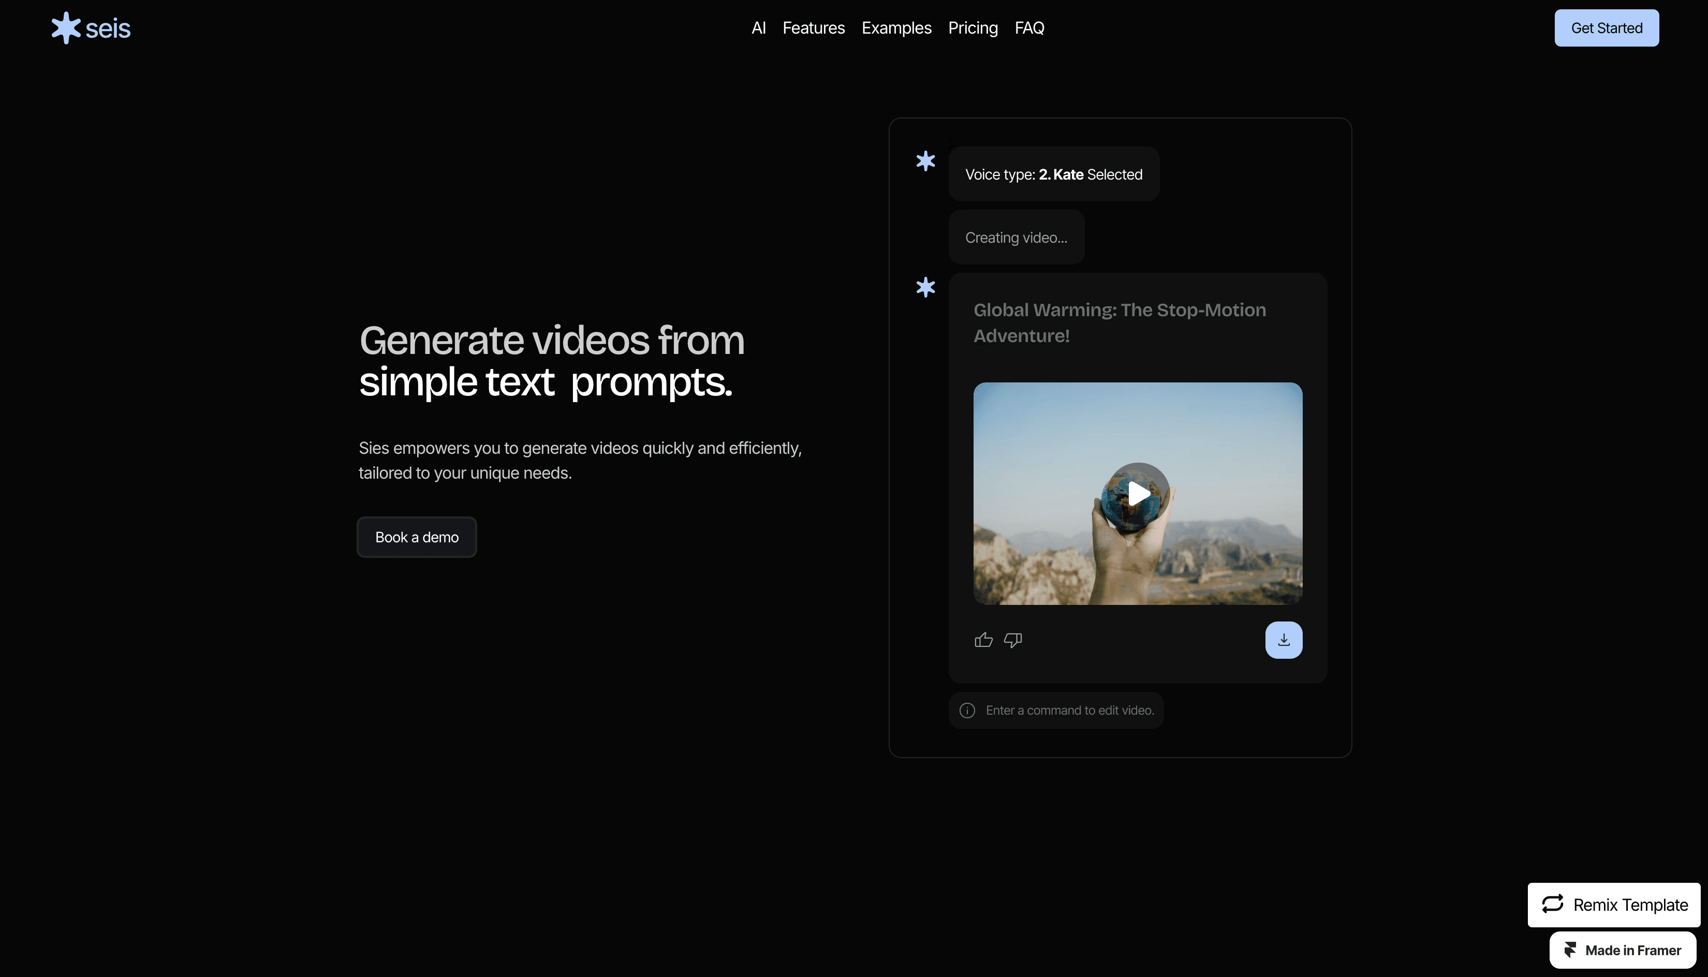Screen dimensions: 1708x977
Task: Click the thumbs down icon
Action: coord(1013,640)
